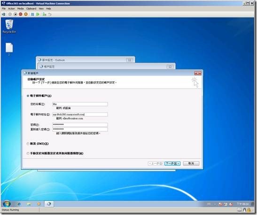Launch Internet Explorer from the taskbar
Image resolution: width=257 pixels, height=215 pixels.
[19, 204]
